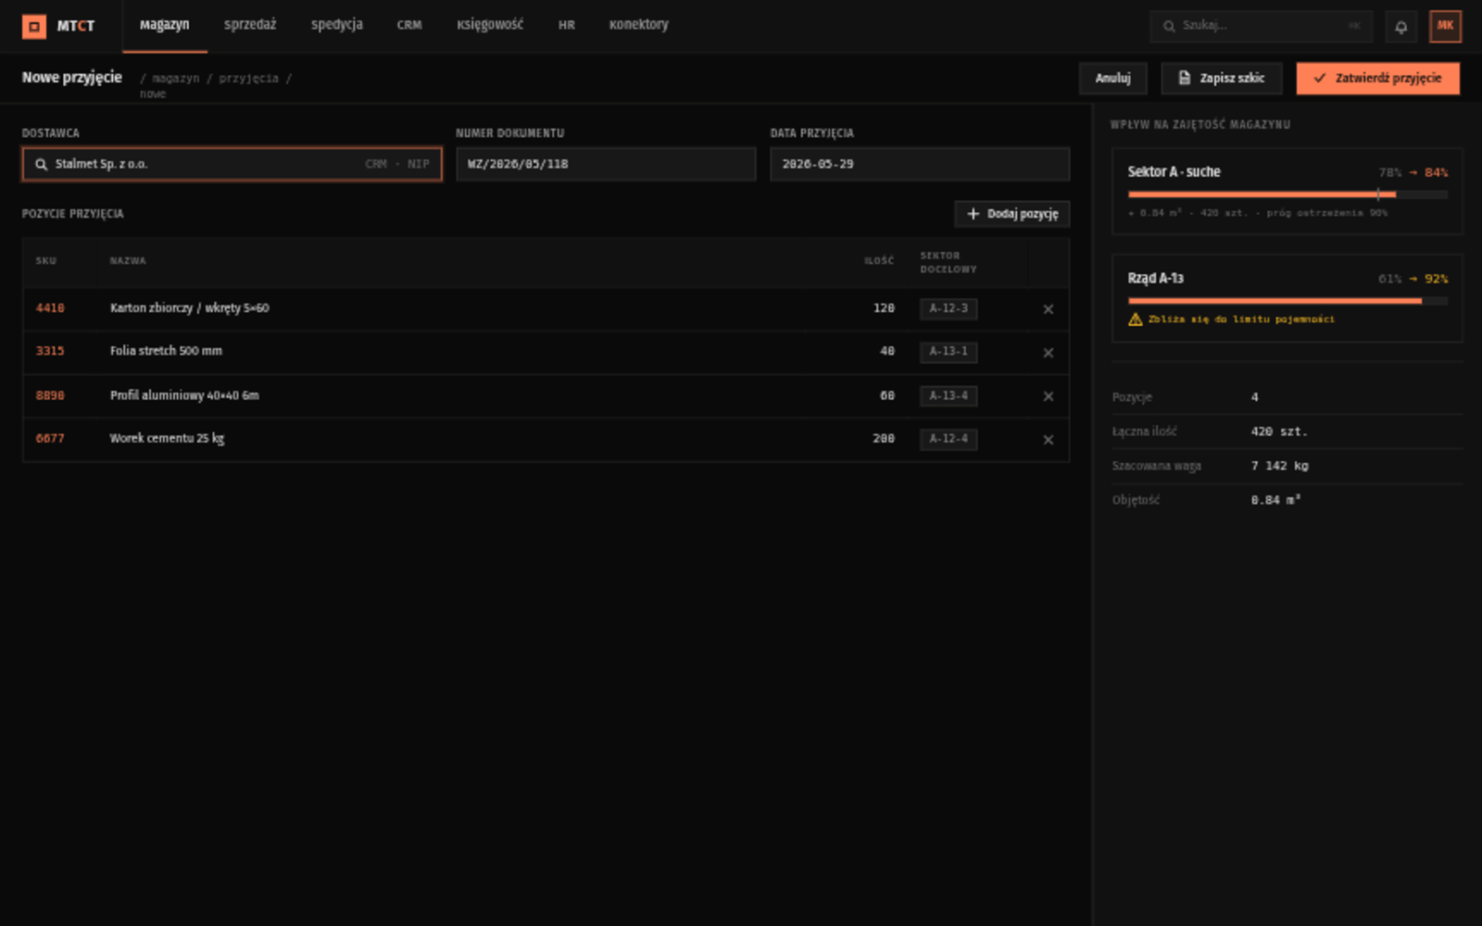Click SKU 8890
This screenshot has height=926, width=1482.
tap(50, 395)
